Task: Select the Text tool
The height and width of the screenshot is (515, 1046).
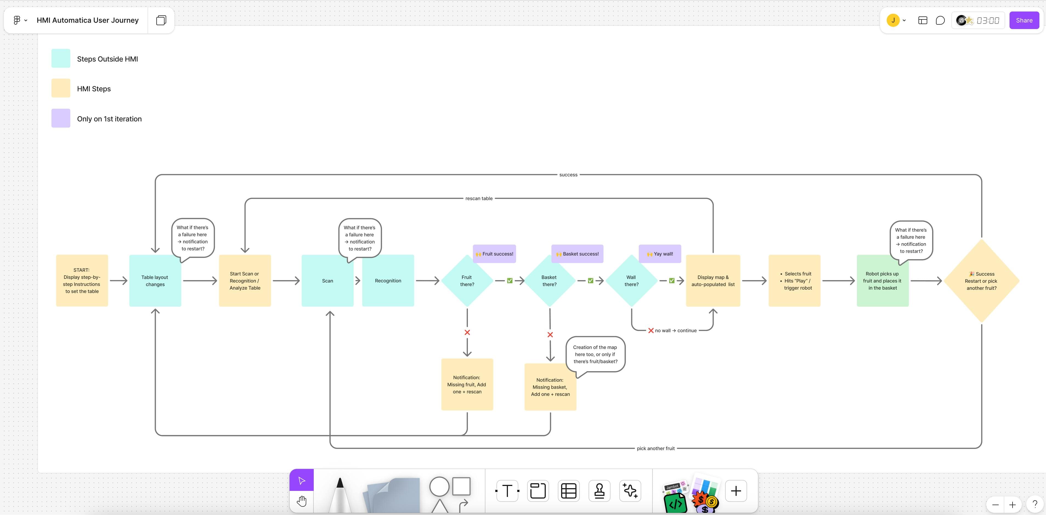Action: [x=507, y=491]
